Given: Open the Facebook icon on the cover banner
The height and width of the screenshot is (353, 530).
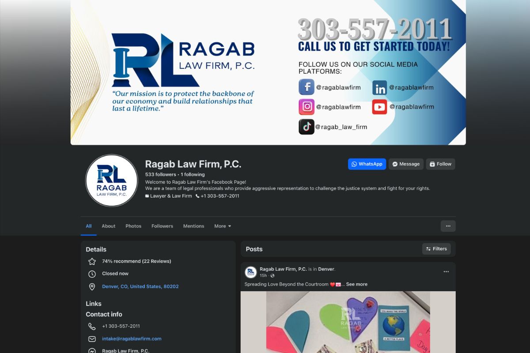Looking at the screenshot, I should [306, 87].
